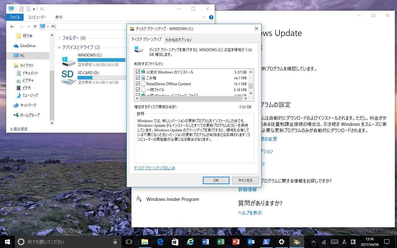Image resolution: width=397 pixels, height=248 pixels.
Task: Expand the 'フォルダー (6)' group
Action: point(60,38)
